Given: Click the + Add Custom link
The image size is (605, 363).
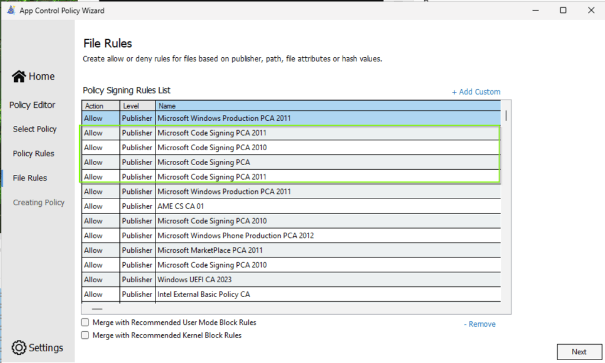Looking at the screenshot, I should tap(476, 92).
